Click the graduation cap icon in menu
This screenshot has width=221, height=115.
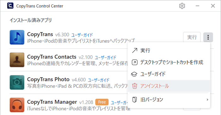[134, 74]
